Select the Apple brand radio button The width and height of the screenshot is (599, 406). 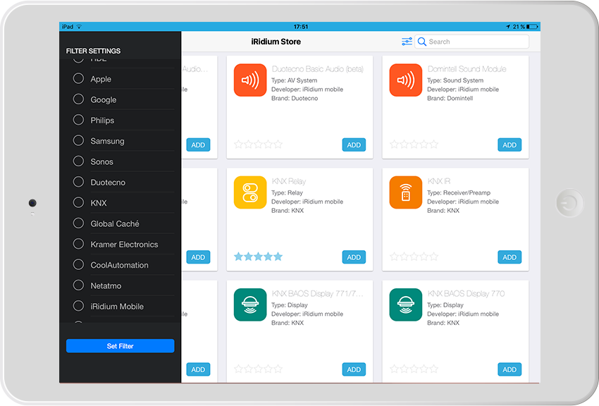78,79
